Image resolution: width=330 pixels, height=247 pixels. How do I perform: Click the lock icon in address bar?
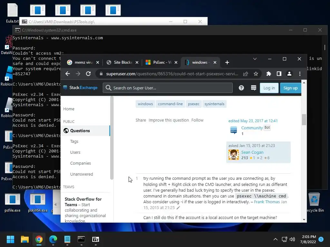point(101,74)
